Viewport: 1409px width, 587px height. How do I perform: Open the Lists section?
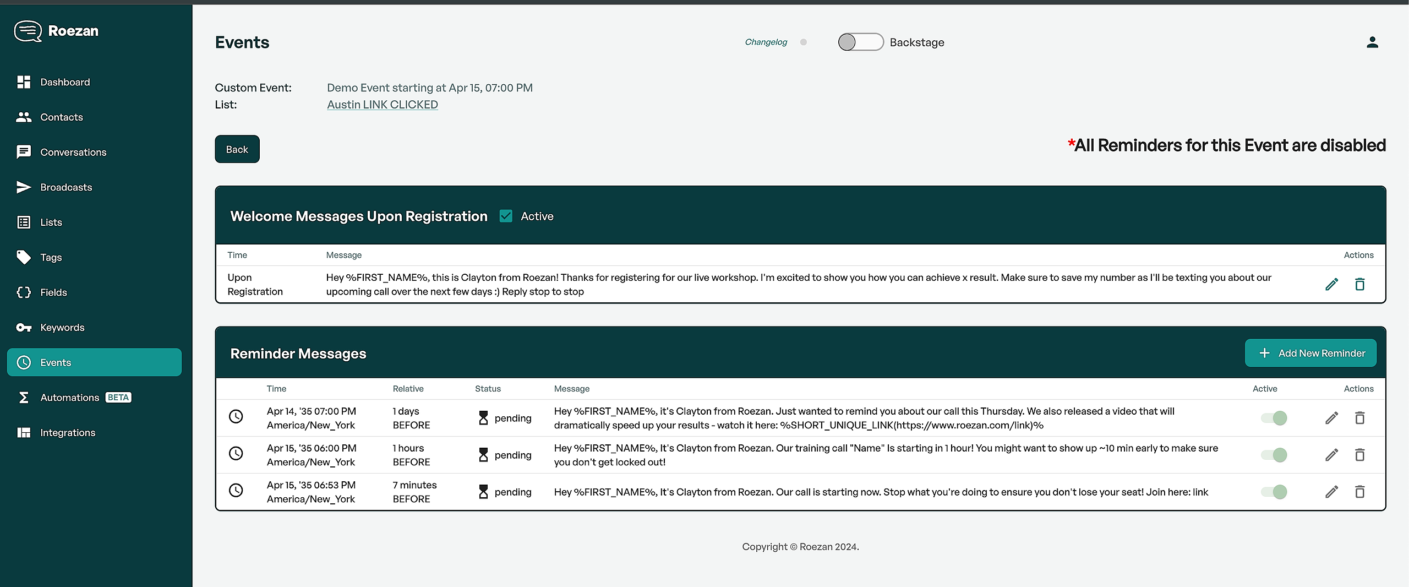95,222
